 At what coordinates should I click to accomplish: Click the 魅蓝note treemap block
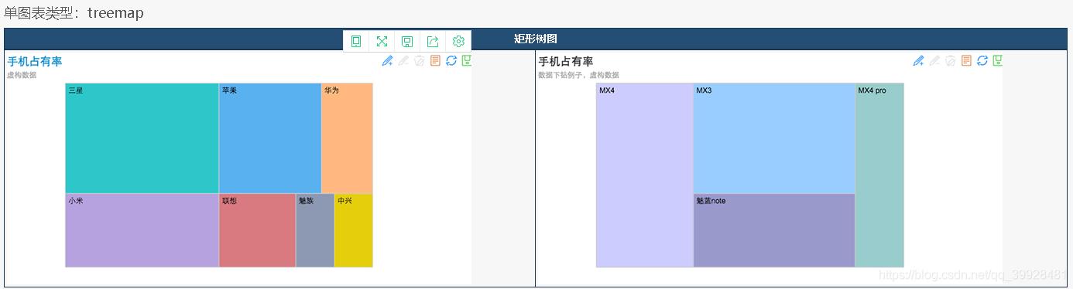click(x=774, y=230)
